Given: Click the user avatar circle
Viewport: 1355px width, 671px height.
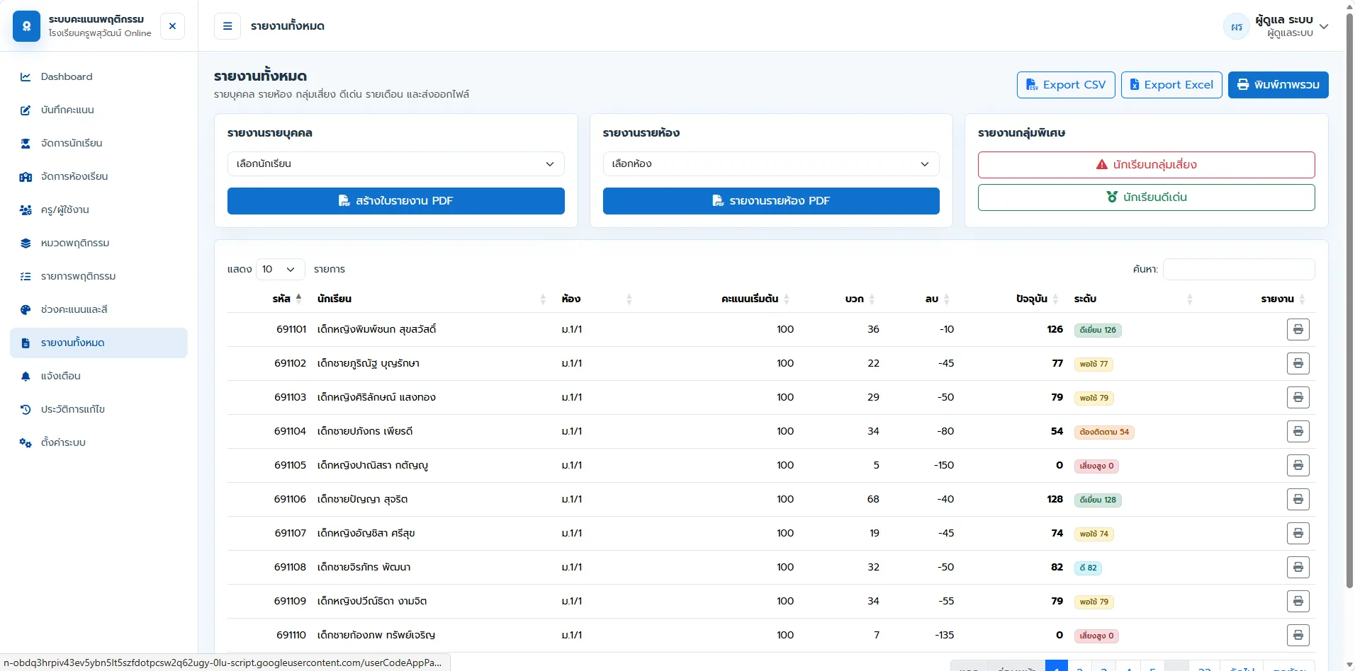Looking at the screenshot, I should pos(1237,27).
